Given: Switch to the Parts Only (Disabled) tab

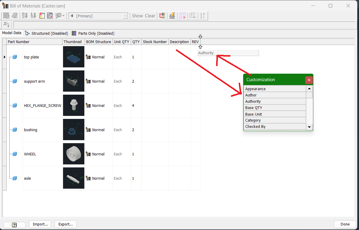Looking at the screenshot, I should coord(93,33).
